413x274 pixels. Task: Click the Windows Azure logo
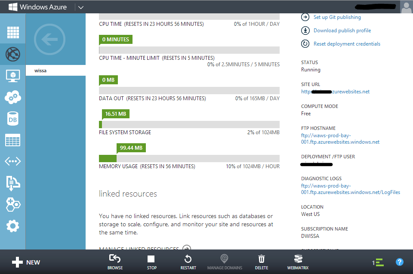click(37, 7)
